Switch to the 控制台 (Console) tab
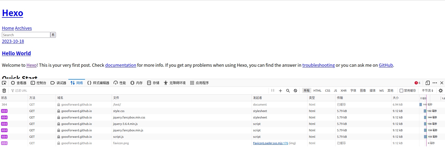 (x=38, y=83)
